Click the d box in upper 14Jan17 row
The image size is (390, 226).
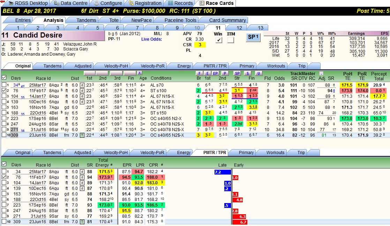(x=82, y=96)
